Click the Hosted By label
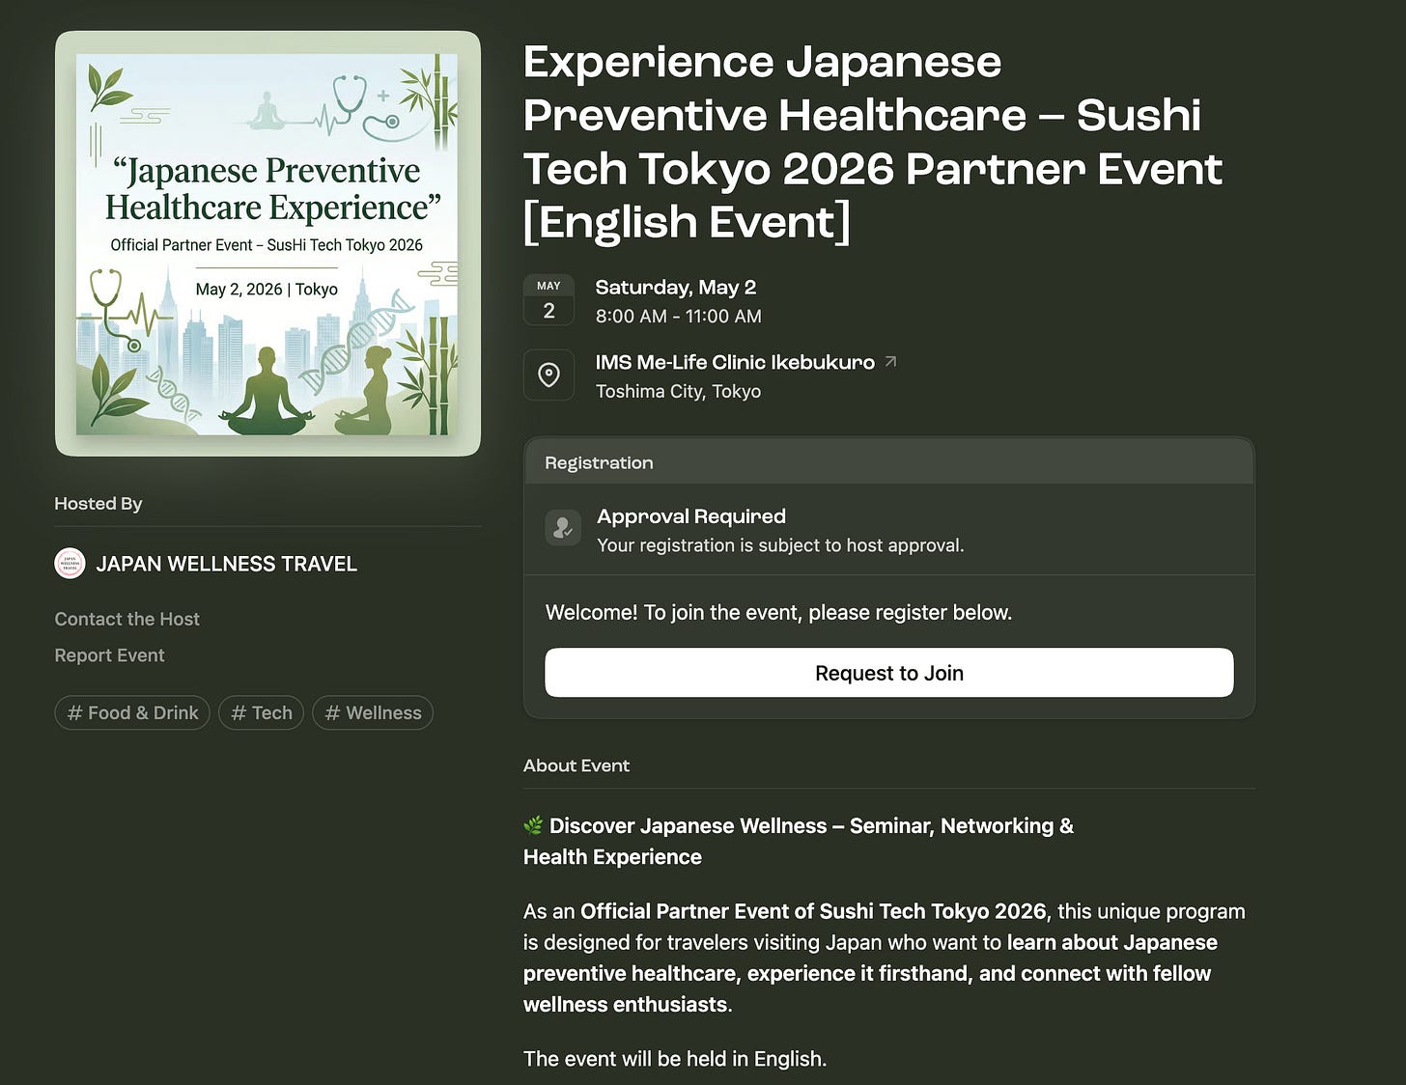The width and height of the screenshot is (1406, 1085). point(98,504)
